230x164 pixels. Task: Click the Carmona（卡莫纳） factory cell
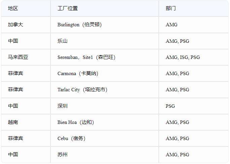(78, 73)
